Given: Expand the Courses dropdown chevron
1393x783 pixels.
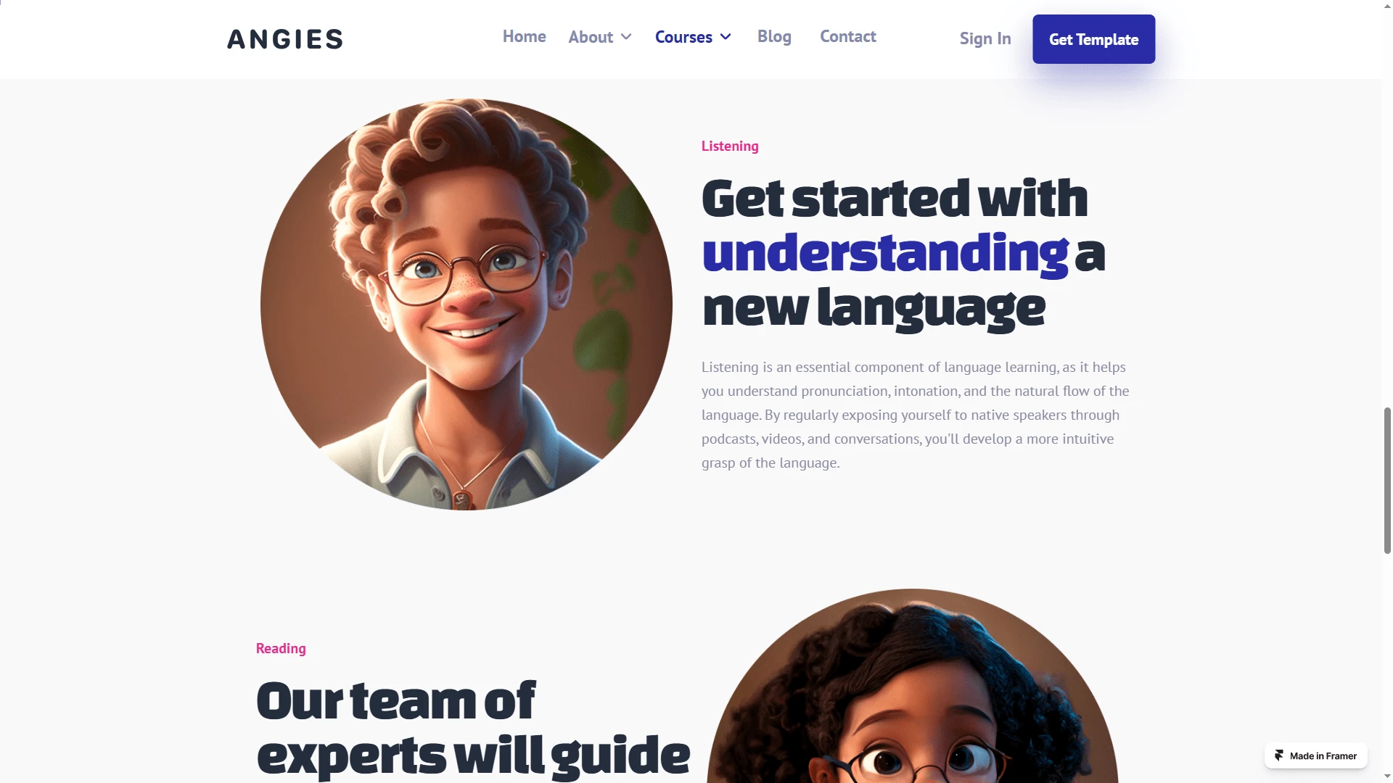Looking at the screenshot, I should (x=726, y=37).
